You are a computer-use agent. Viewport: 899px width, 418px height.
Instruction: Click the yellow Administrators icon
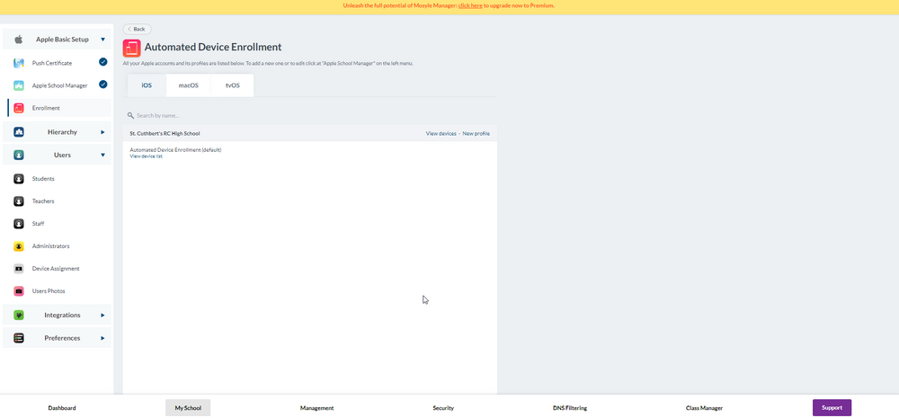point(18,246)
